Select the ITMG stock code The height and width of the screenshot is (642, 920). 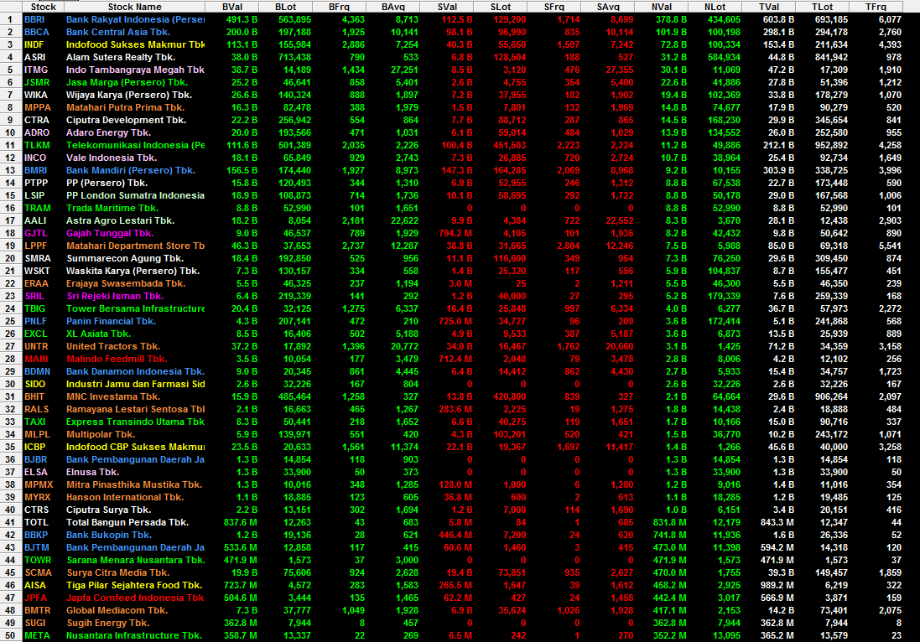pos(36,70)
